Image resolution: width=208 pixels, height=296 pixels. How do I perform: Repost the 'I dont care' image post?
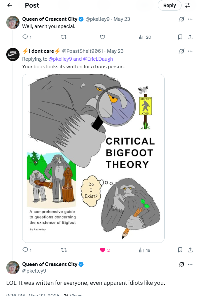pyautogui.click(x=64, y=250)
